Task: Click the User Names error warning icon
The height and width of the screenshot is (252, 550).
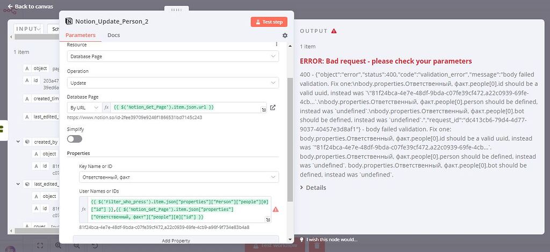Action: pos(276,210)
